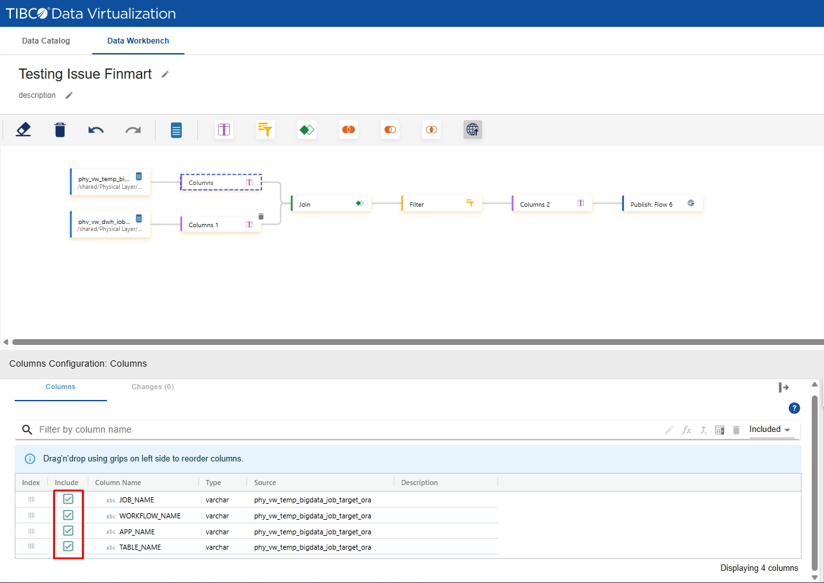Add a Join operation from toolbar
Image resolution: width=824 pixels, height=583 pixels.
point(307,130)
